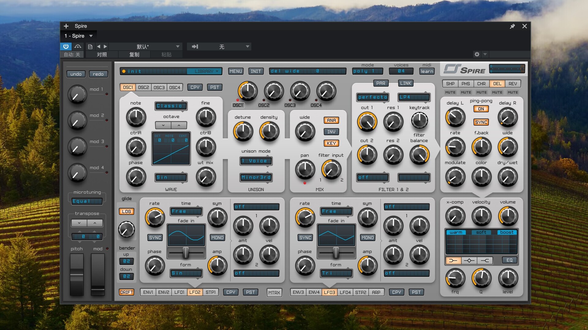The image size is (588, 330).
Task: Toggle the glide LOG button
Action: point(126,211)
